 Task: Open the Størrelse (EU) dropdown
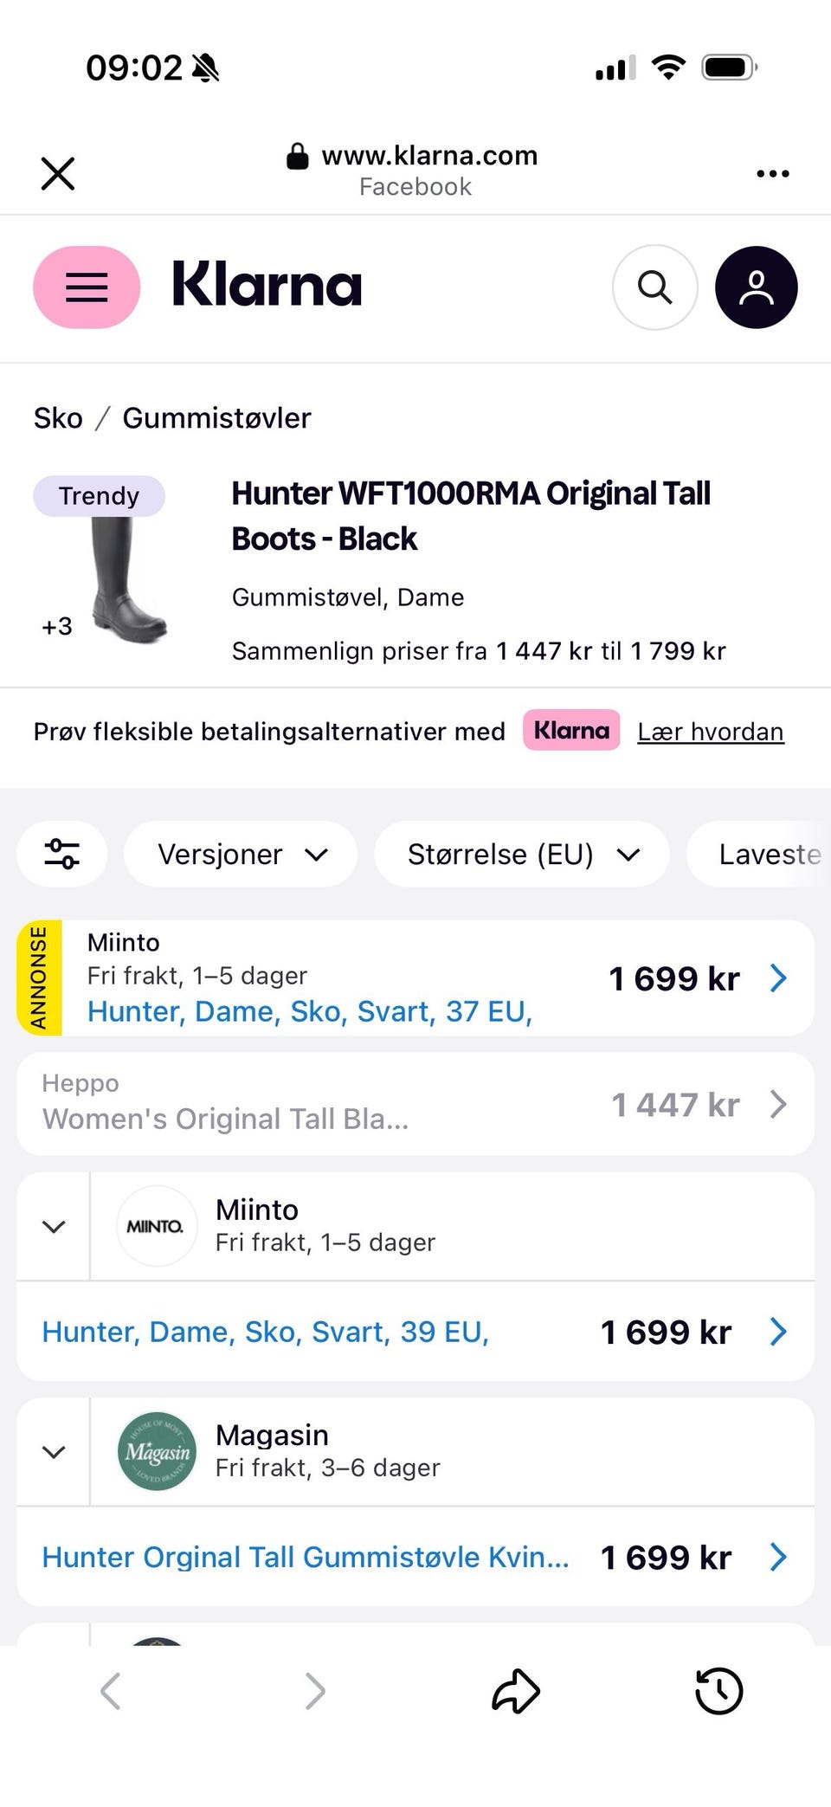521,855
